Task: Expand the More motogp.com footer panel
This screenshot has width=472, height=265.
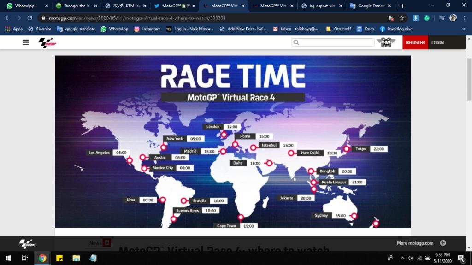Action: click(442, 243)
